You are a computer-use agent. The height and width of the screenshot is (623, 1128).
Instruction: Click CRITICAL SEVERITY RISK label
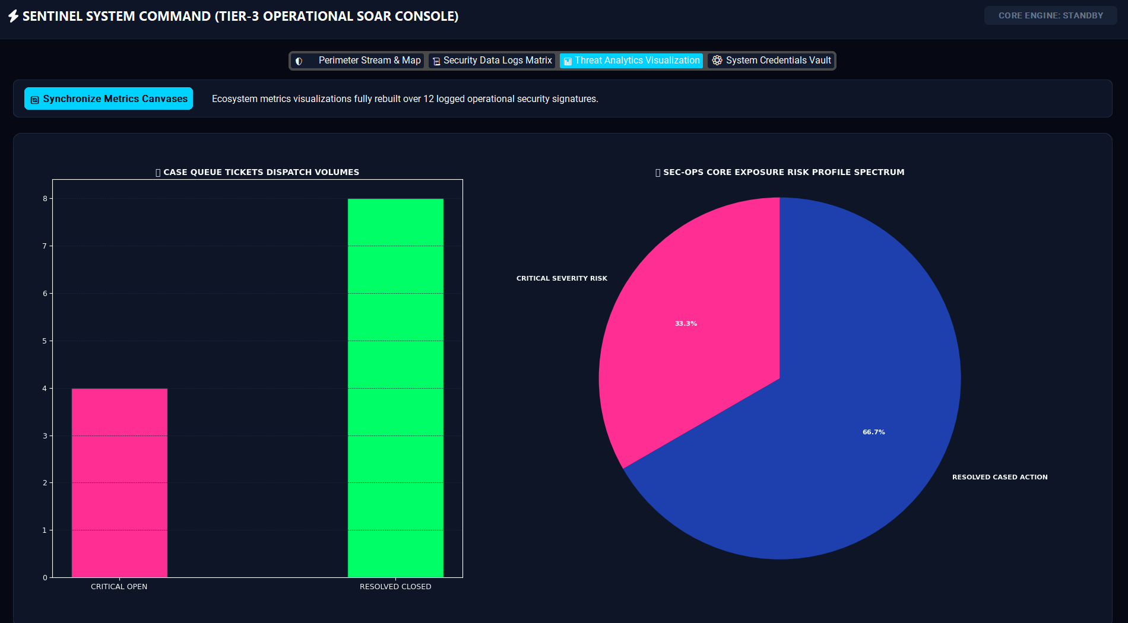click(562, 278)
